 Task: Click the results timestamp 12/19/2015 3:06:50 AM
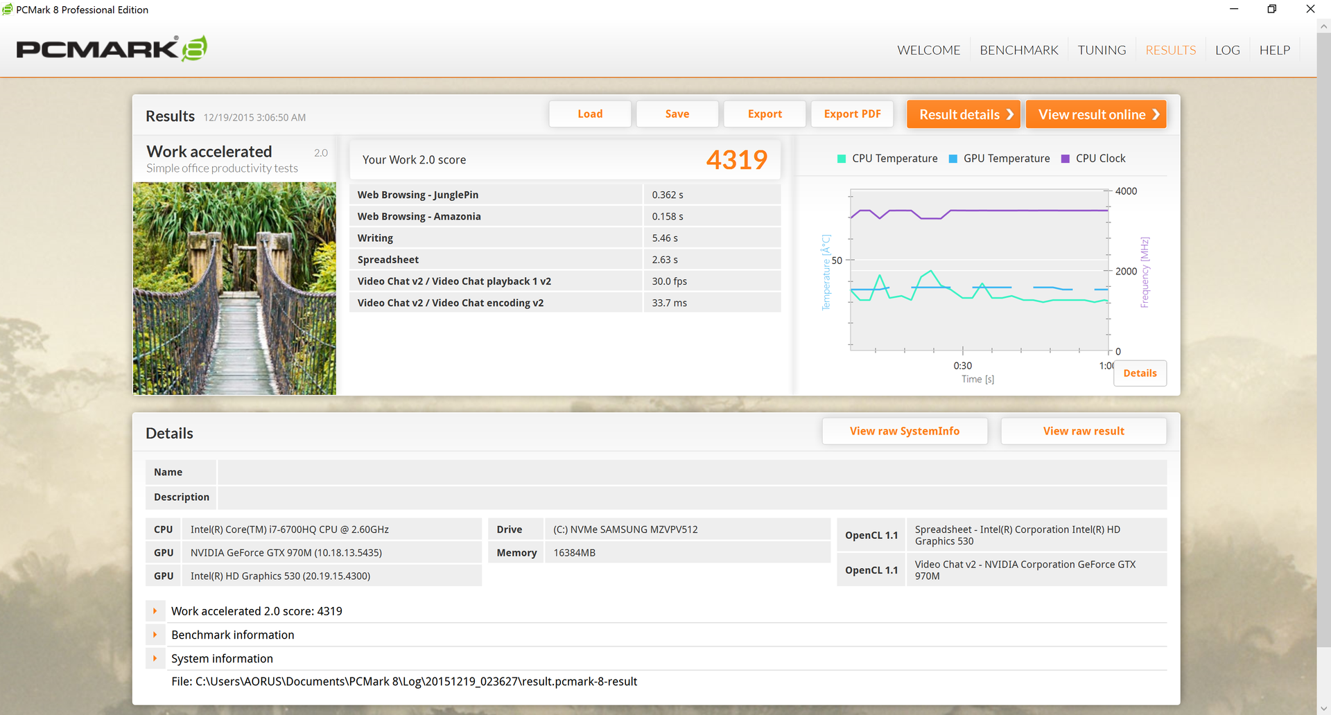(x=254, y=118)
